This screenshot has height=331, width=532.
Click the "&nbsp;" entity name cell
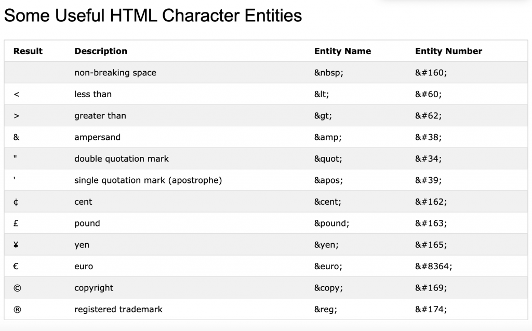[329, 73]
